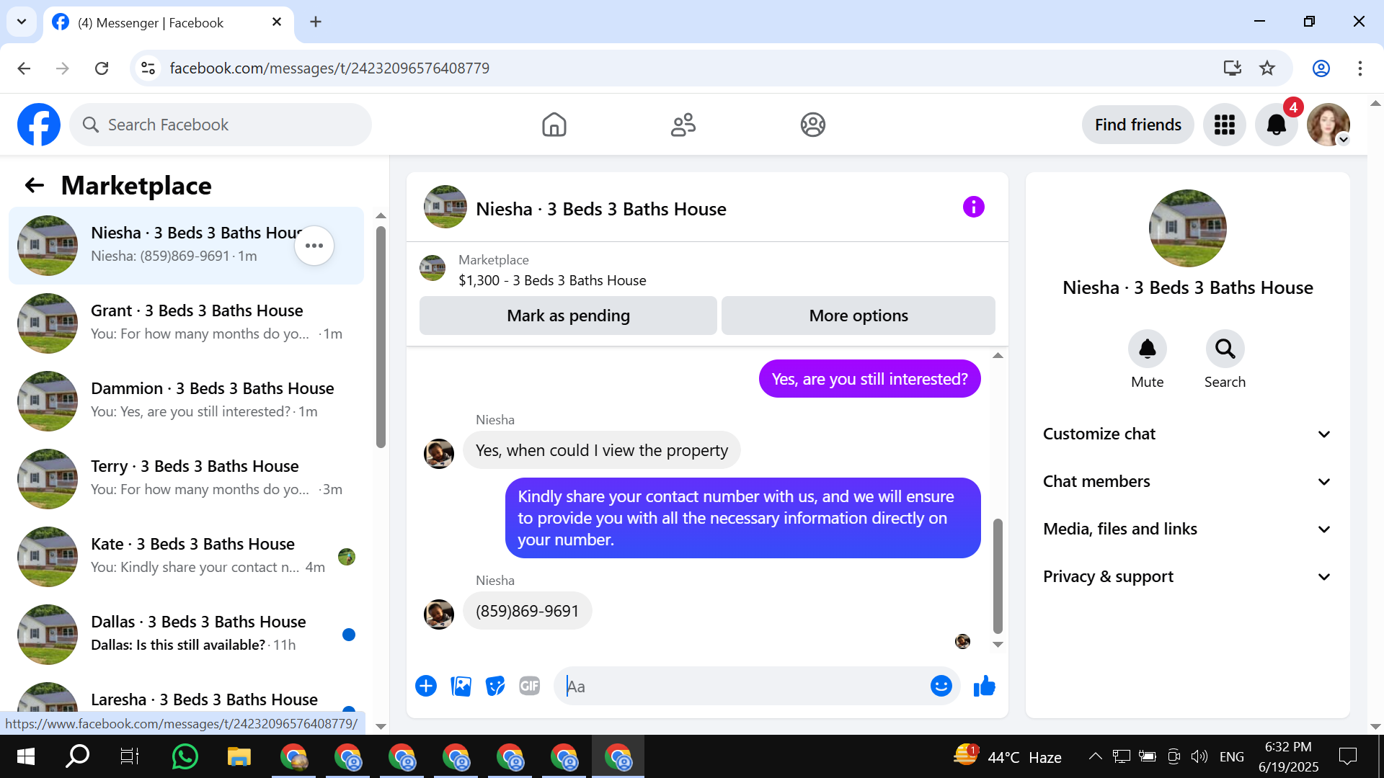Open the account profile picture menu
The image size is (1384, 778).
(1328, 125)
